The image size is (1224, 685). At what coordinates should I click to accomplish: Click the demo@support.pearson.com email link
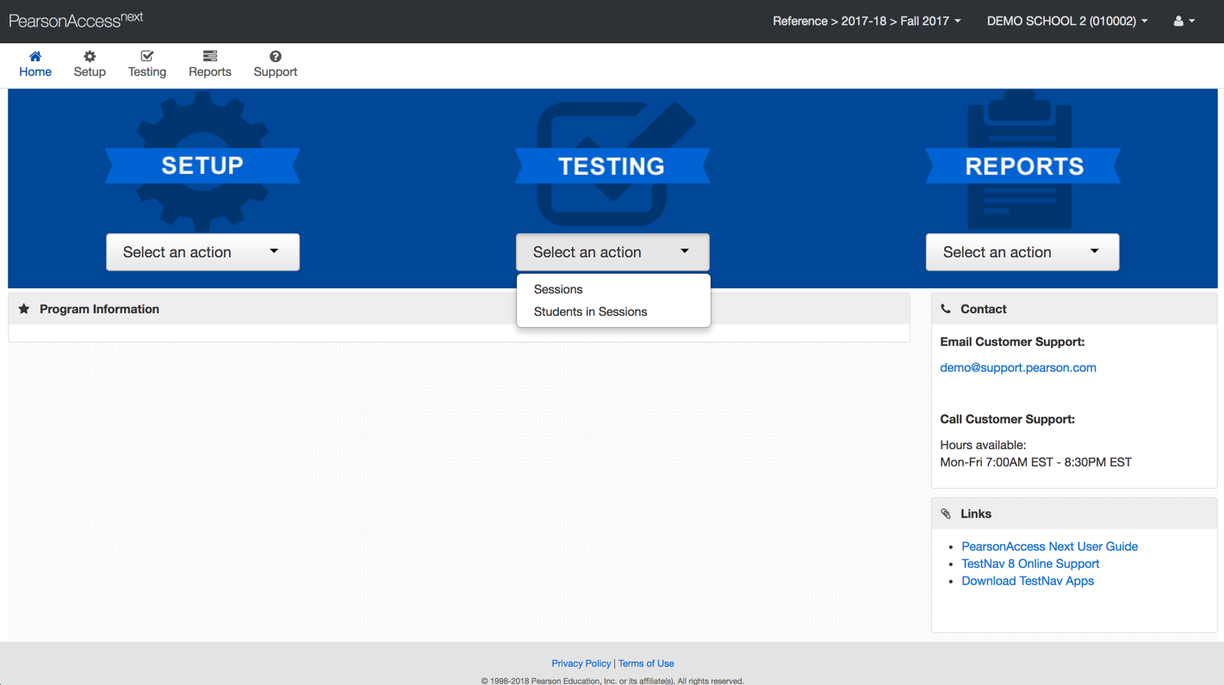[x=1018, y=367]
